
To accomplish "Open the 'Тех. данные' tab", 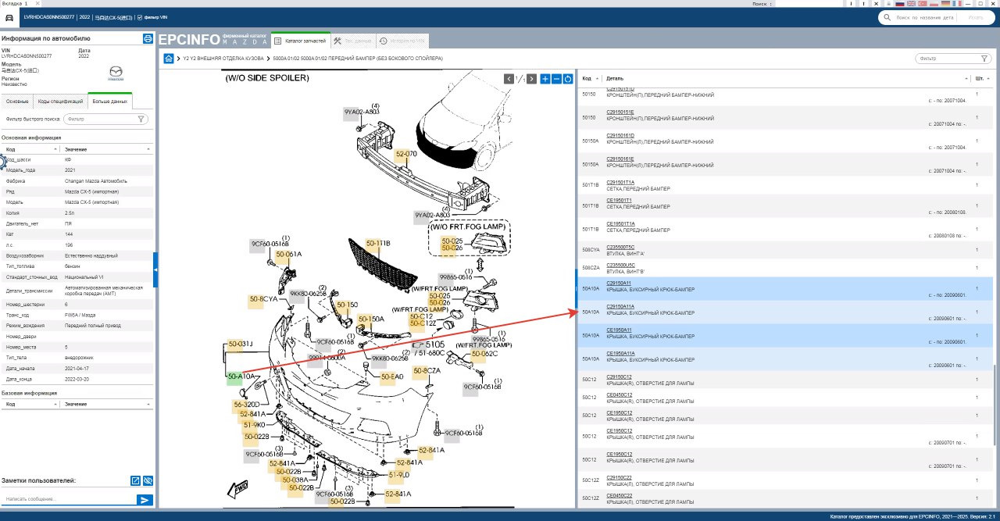I will pos(352,40).
